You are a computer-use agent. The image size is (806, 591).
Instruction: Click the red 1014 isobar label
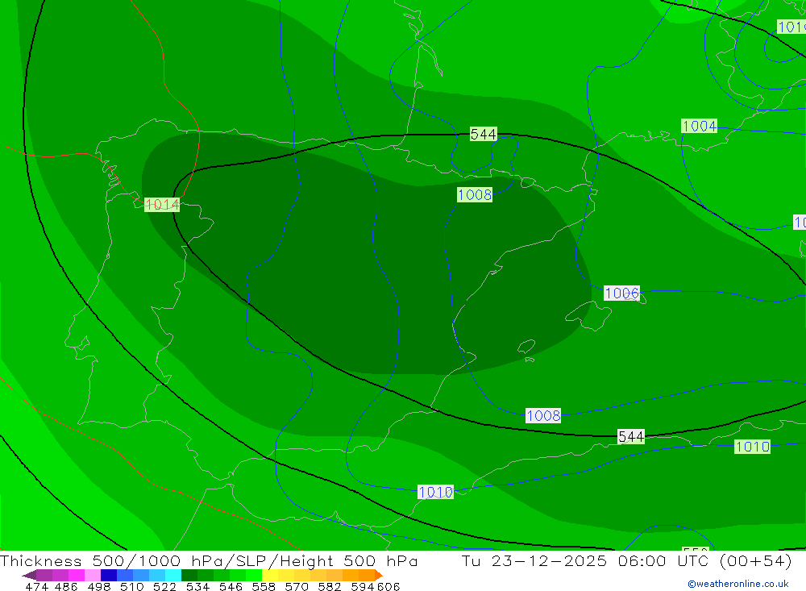[x=162, y=205]
